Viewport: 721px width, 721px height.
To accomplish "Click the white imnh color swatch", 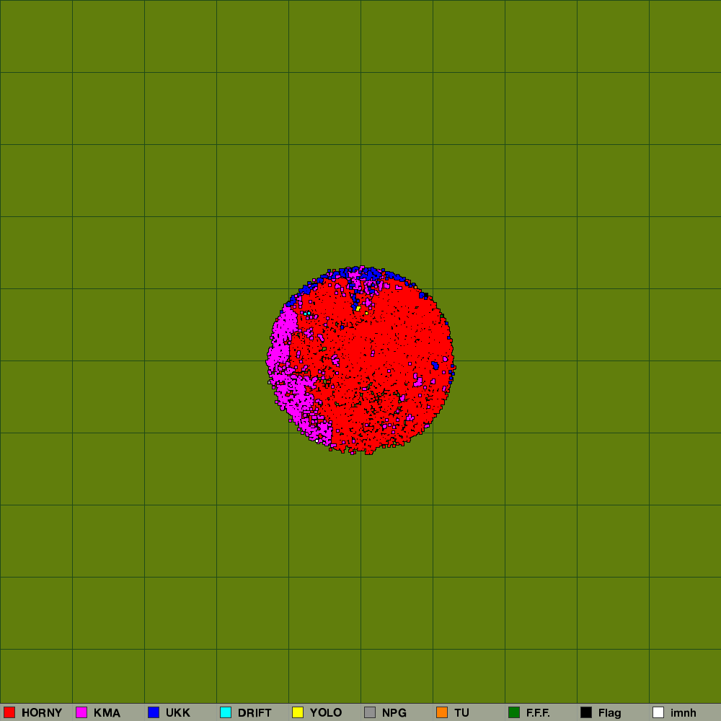I will [x=658, y=712].
